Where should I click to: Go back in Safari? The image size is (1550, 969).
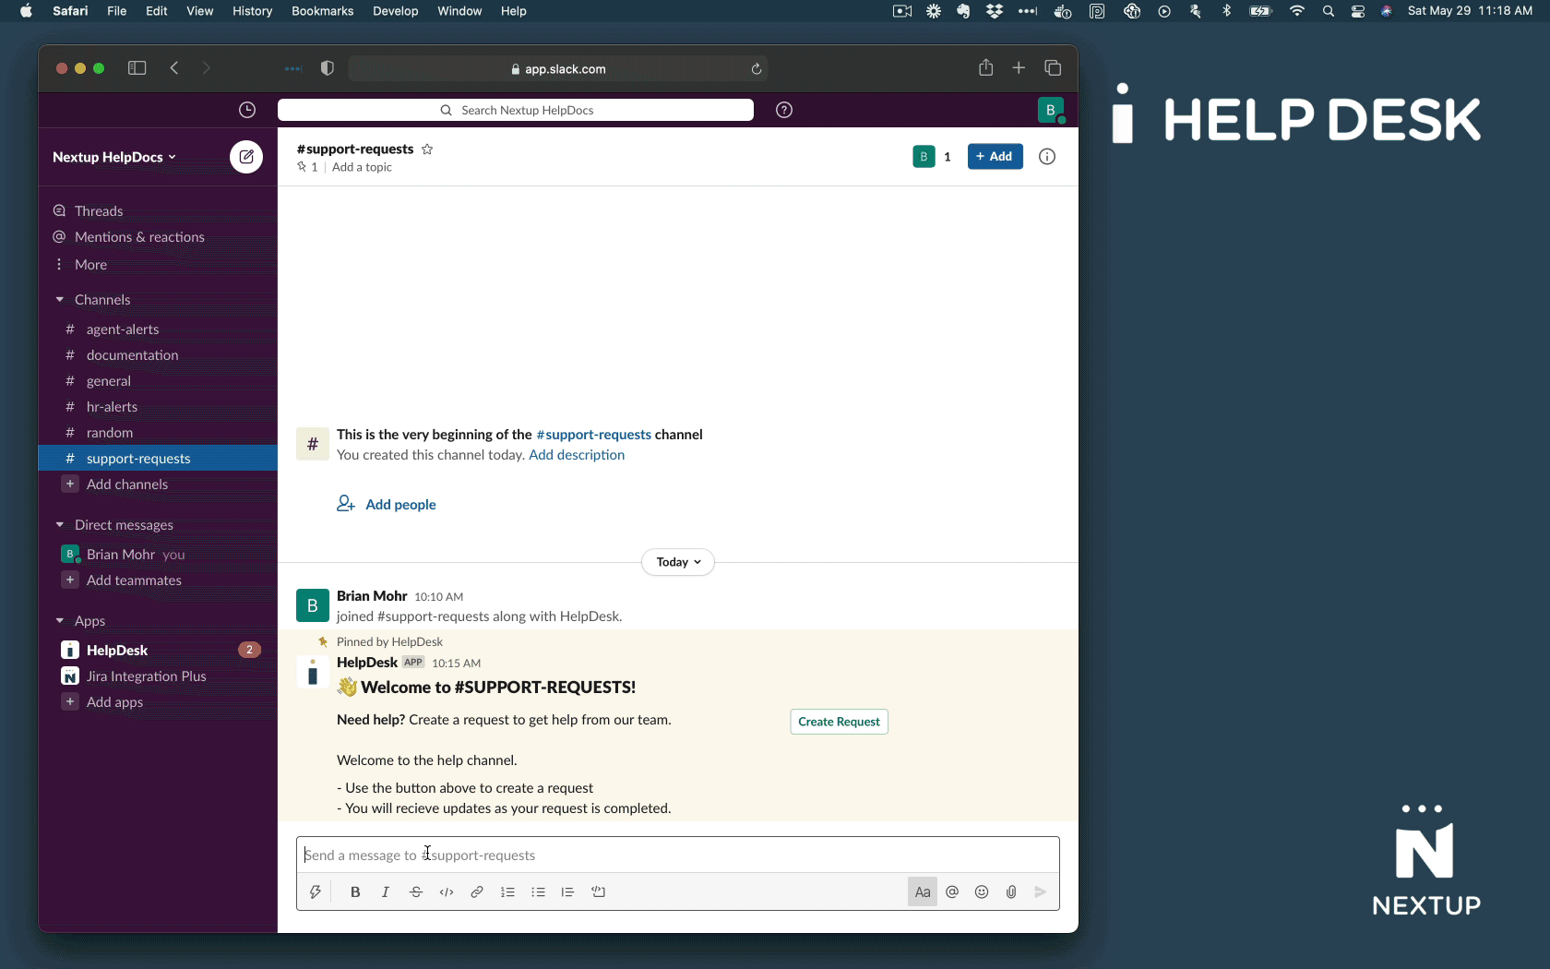pyautogui.click(x=174, y=68)
